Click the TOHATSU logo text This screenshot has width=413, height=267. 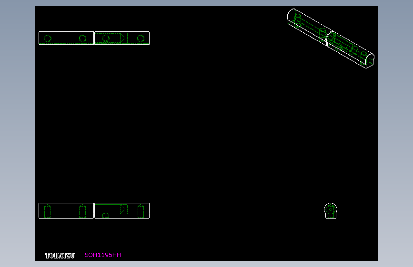pyautogui.click(x=60, y=256)
